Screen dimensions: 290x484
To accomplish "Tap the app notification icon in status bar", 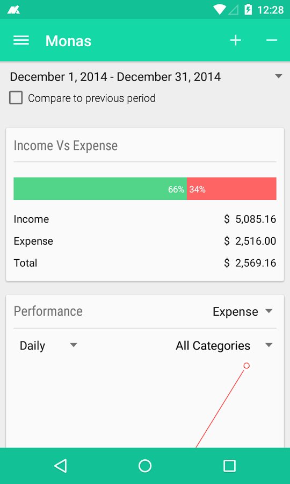I will tap(14, 11).
